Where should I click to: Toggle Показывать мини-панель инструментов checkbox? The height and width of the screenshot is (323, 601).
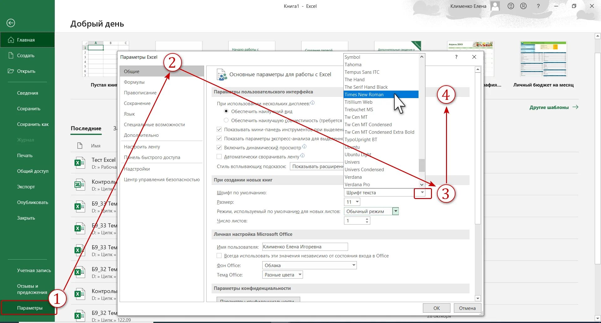(x=219, y=129)
